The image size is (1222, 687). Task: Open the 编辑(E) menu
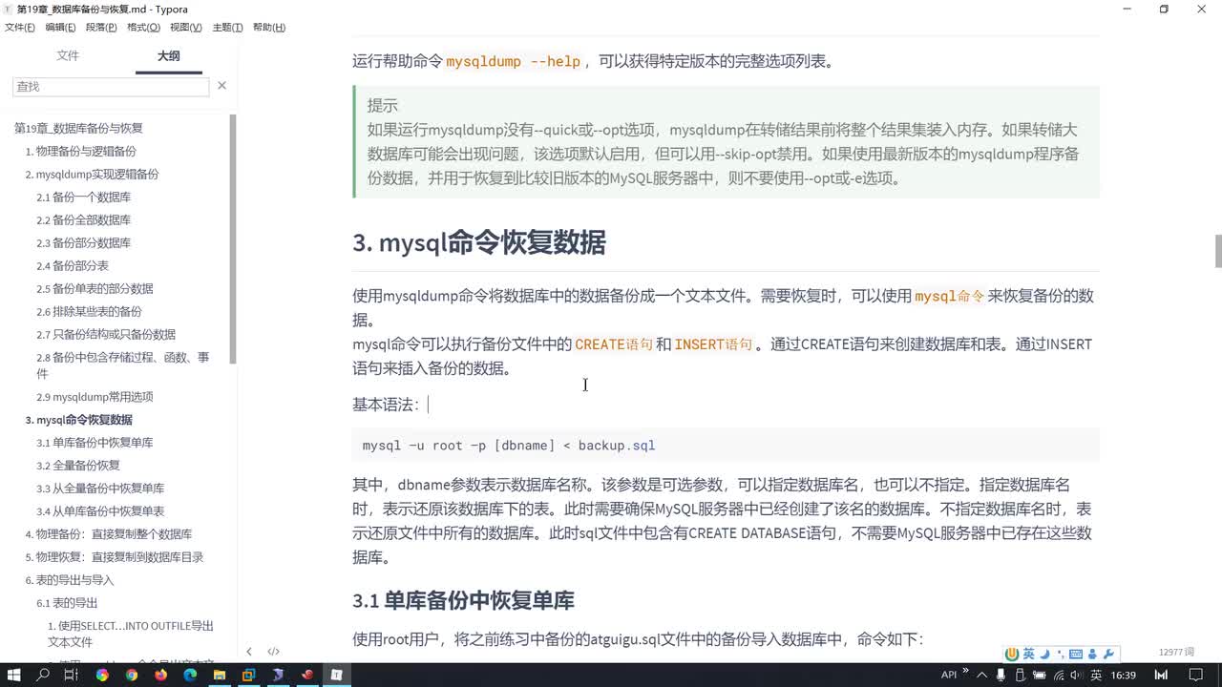coord(60,28)
